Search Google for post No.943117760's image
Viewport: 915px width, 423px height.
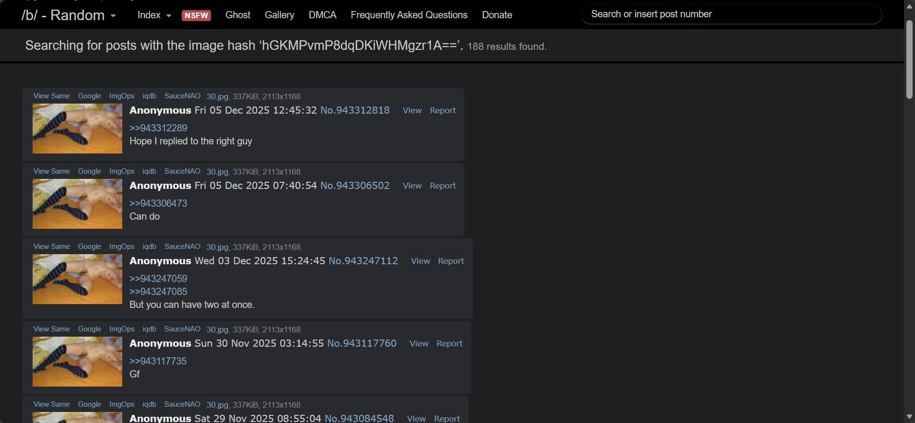click(90, 329)
